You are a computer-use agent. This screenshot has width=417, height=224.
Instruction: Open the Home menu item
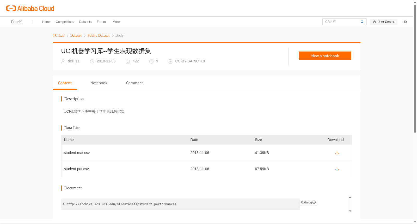(x=46, y=22)
